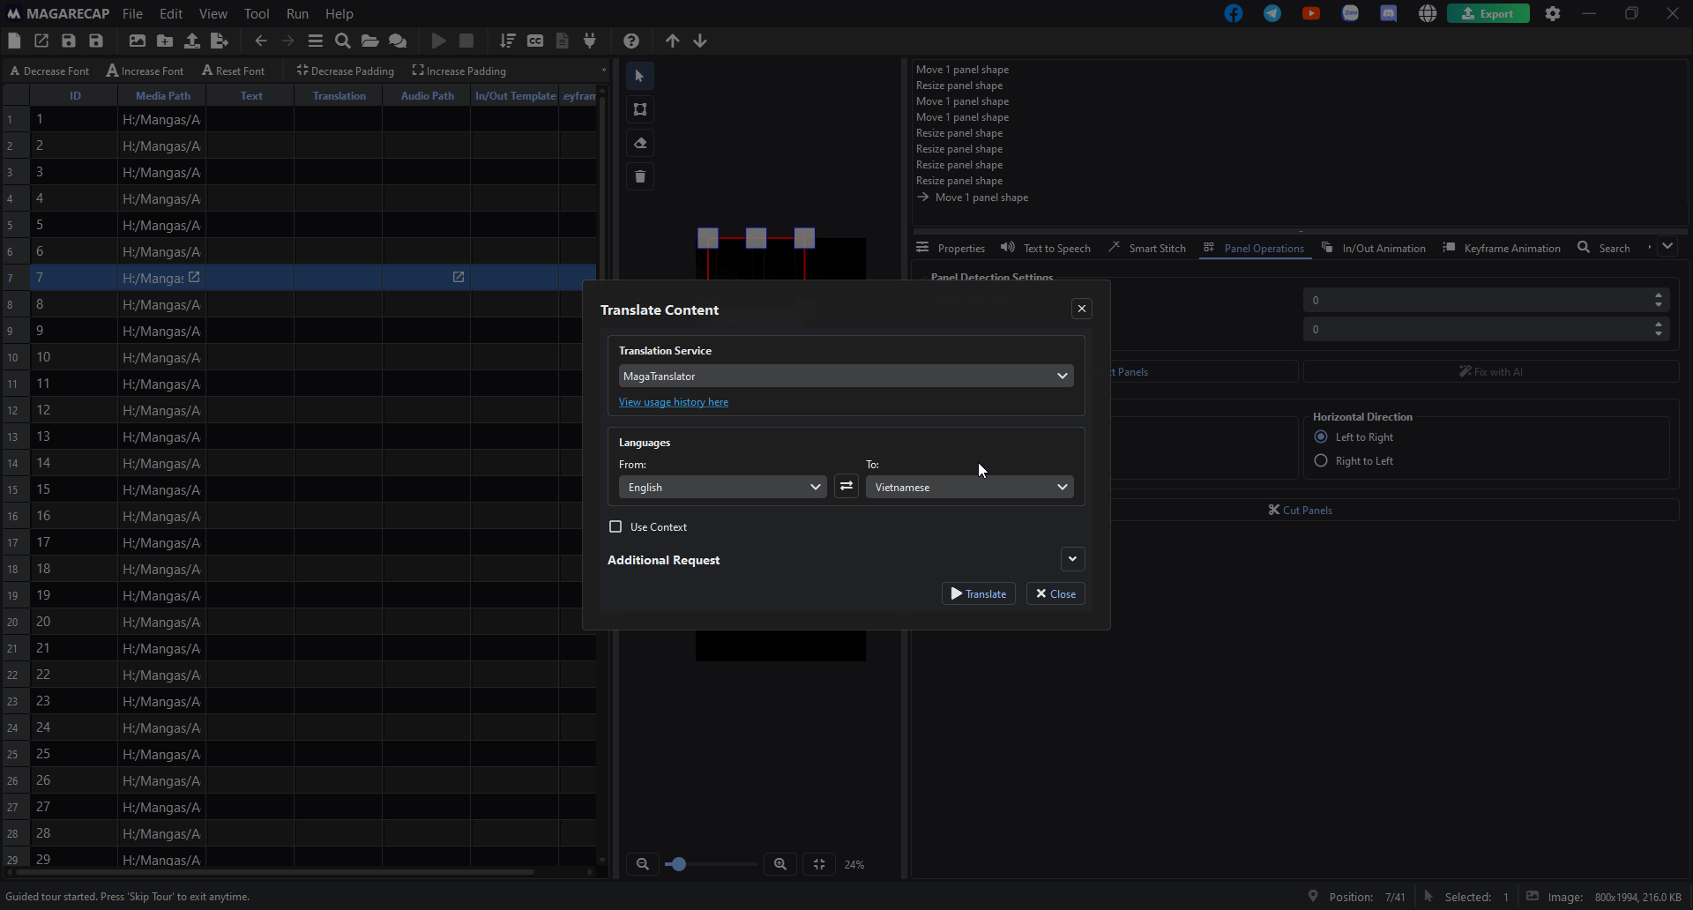The width and height of the screenshot is (1693, 910).
Task: Open the Help menu
Action: click(x=339, y=13)
